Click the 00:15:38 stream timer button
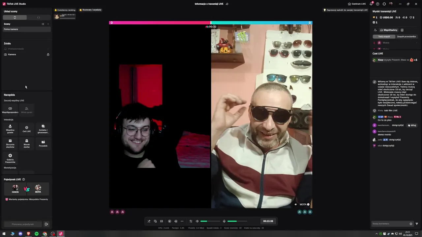This screenshot has height=237, width=422. click(x=268, y=221)
